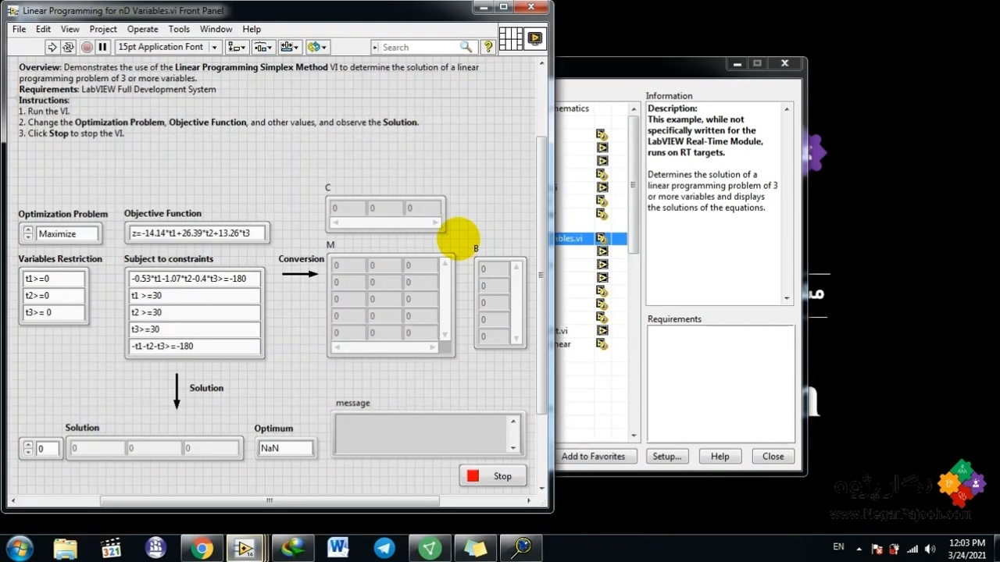Click the Objective Function input field
This screenshot has height=562, width=1000.
[x=198, y=233]
